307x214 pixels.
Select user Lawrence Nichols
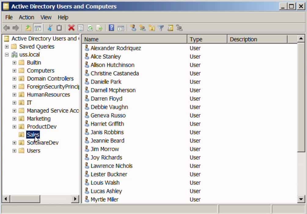(111, 166)
